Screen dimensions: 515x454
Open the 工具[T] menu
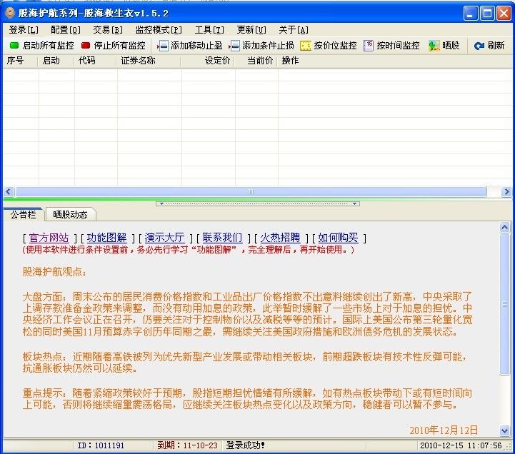209,30
